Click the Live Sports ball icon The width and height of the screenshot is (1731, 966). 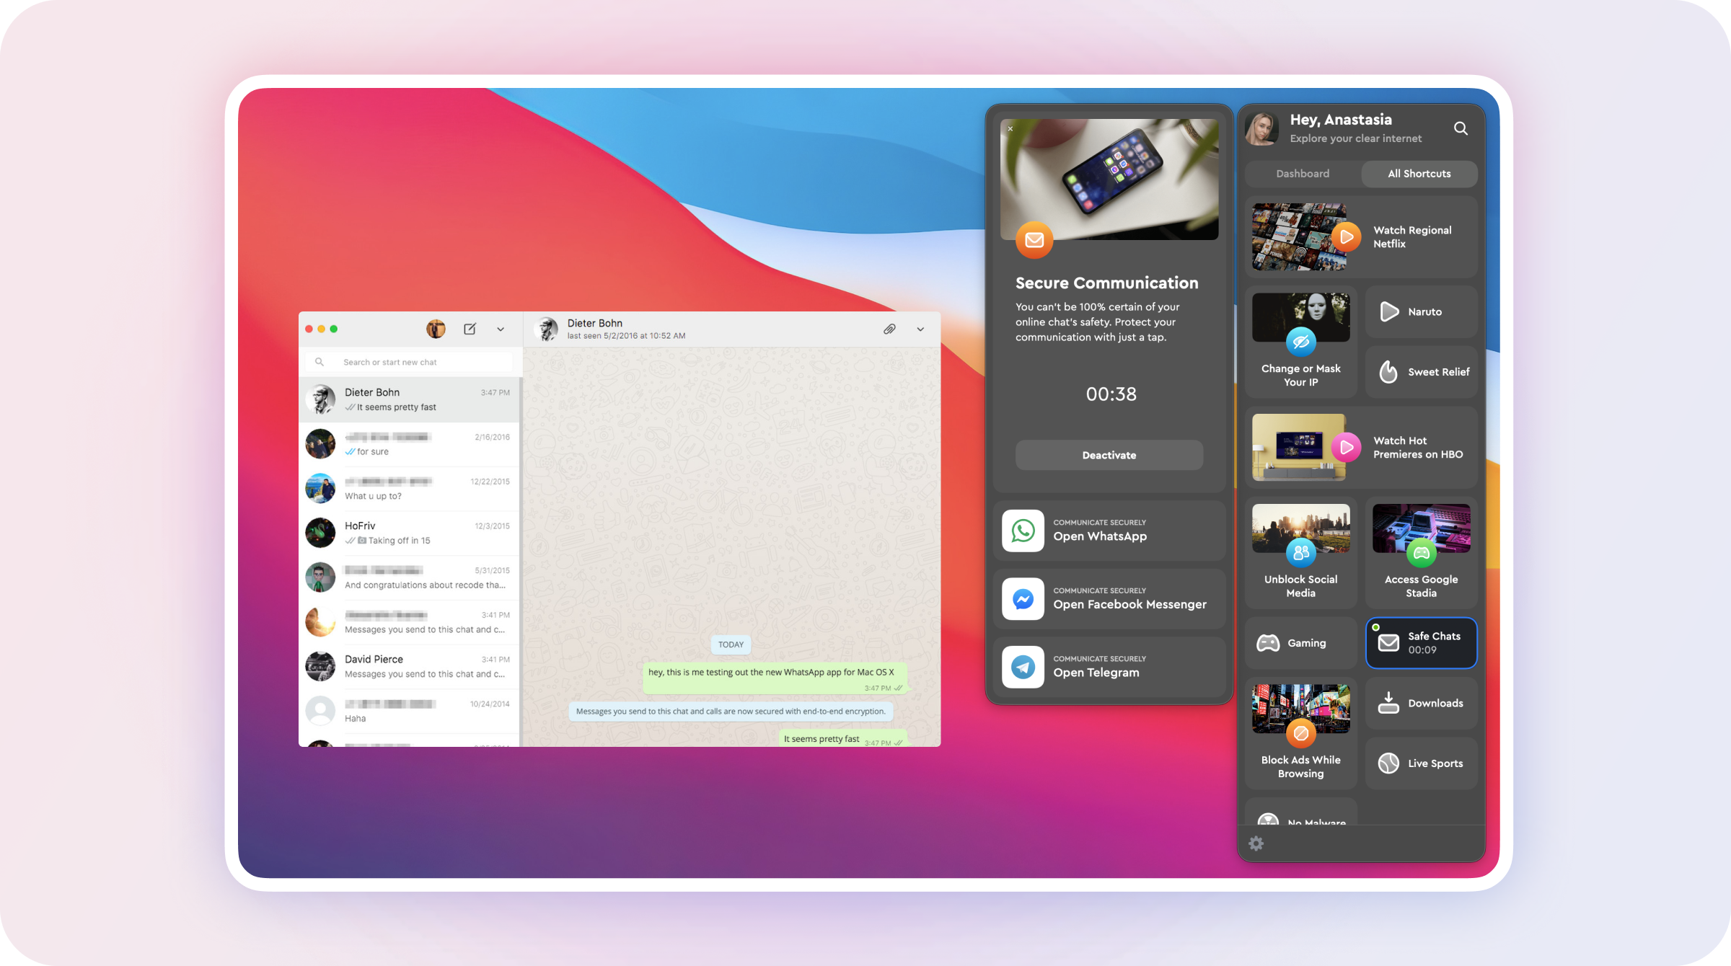pyautogui.click(x=1388, y=763)
